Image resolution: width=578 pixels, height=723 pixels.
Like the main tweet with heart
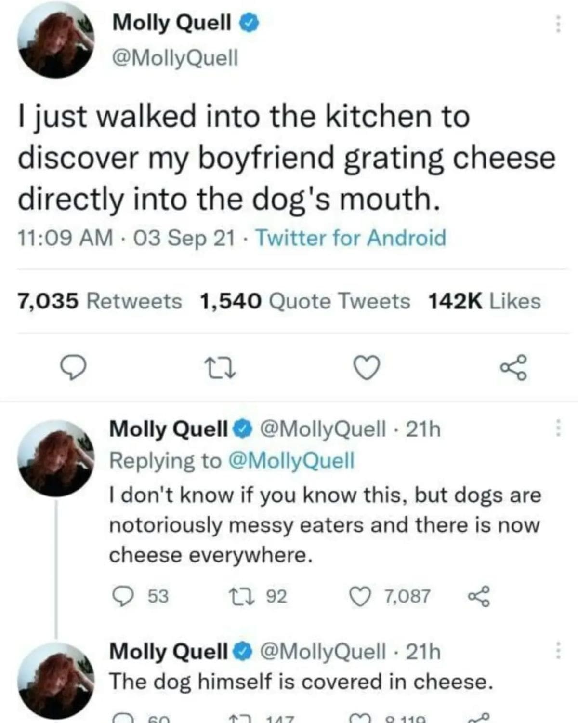(x=368, y=369)
